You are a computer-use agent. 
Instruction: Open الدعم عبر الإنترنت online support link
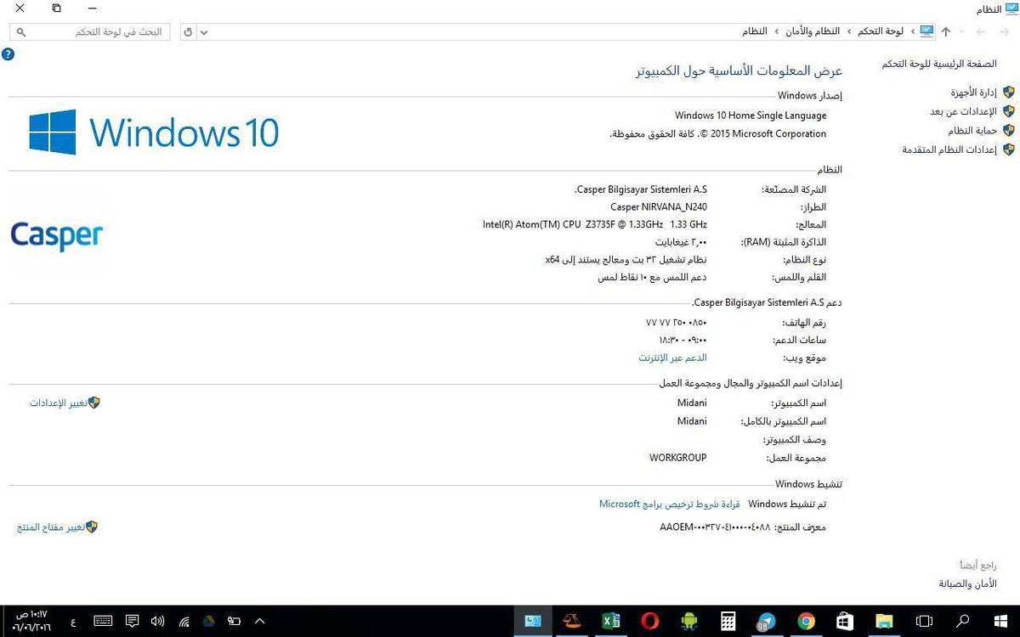point(672,358)
